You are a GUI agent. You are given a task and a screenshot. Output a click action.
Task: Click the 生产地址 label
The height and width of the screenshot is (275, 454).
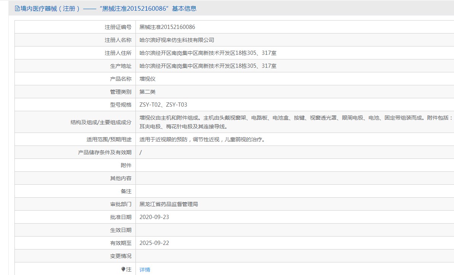click(121, 66)
